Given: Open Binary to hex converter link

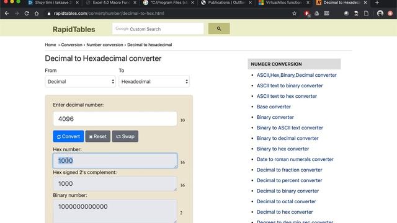Looking at the screenshot, I should click(x=283, y=149).
